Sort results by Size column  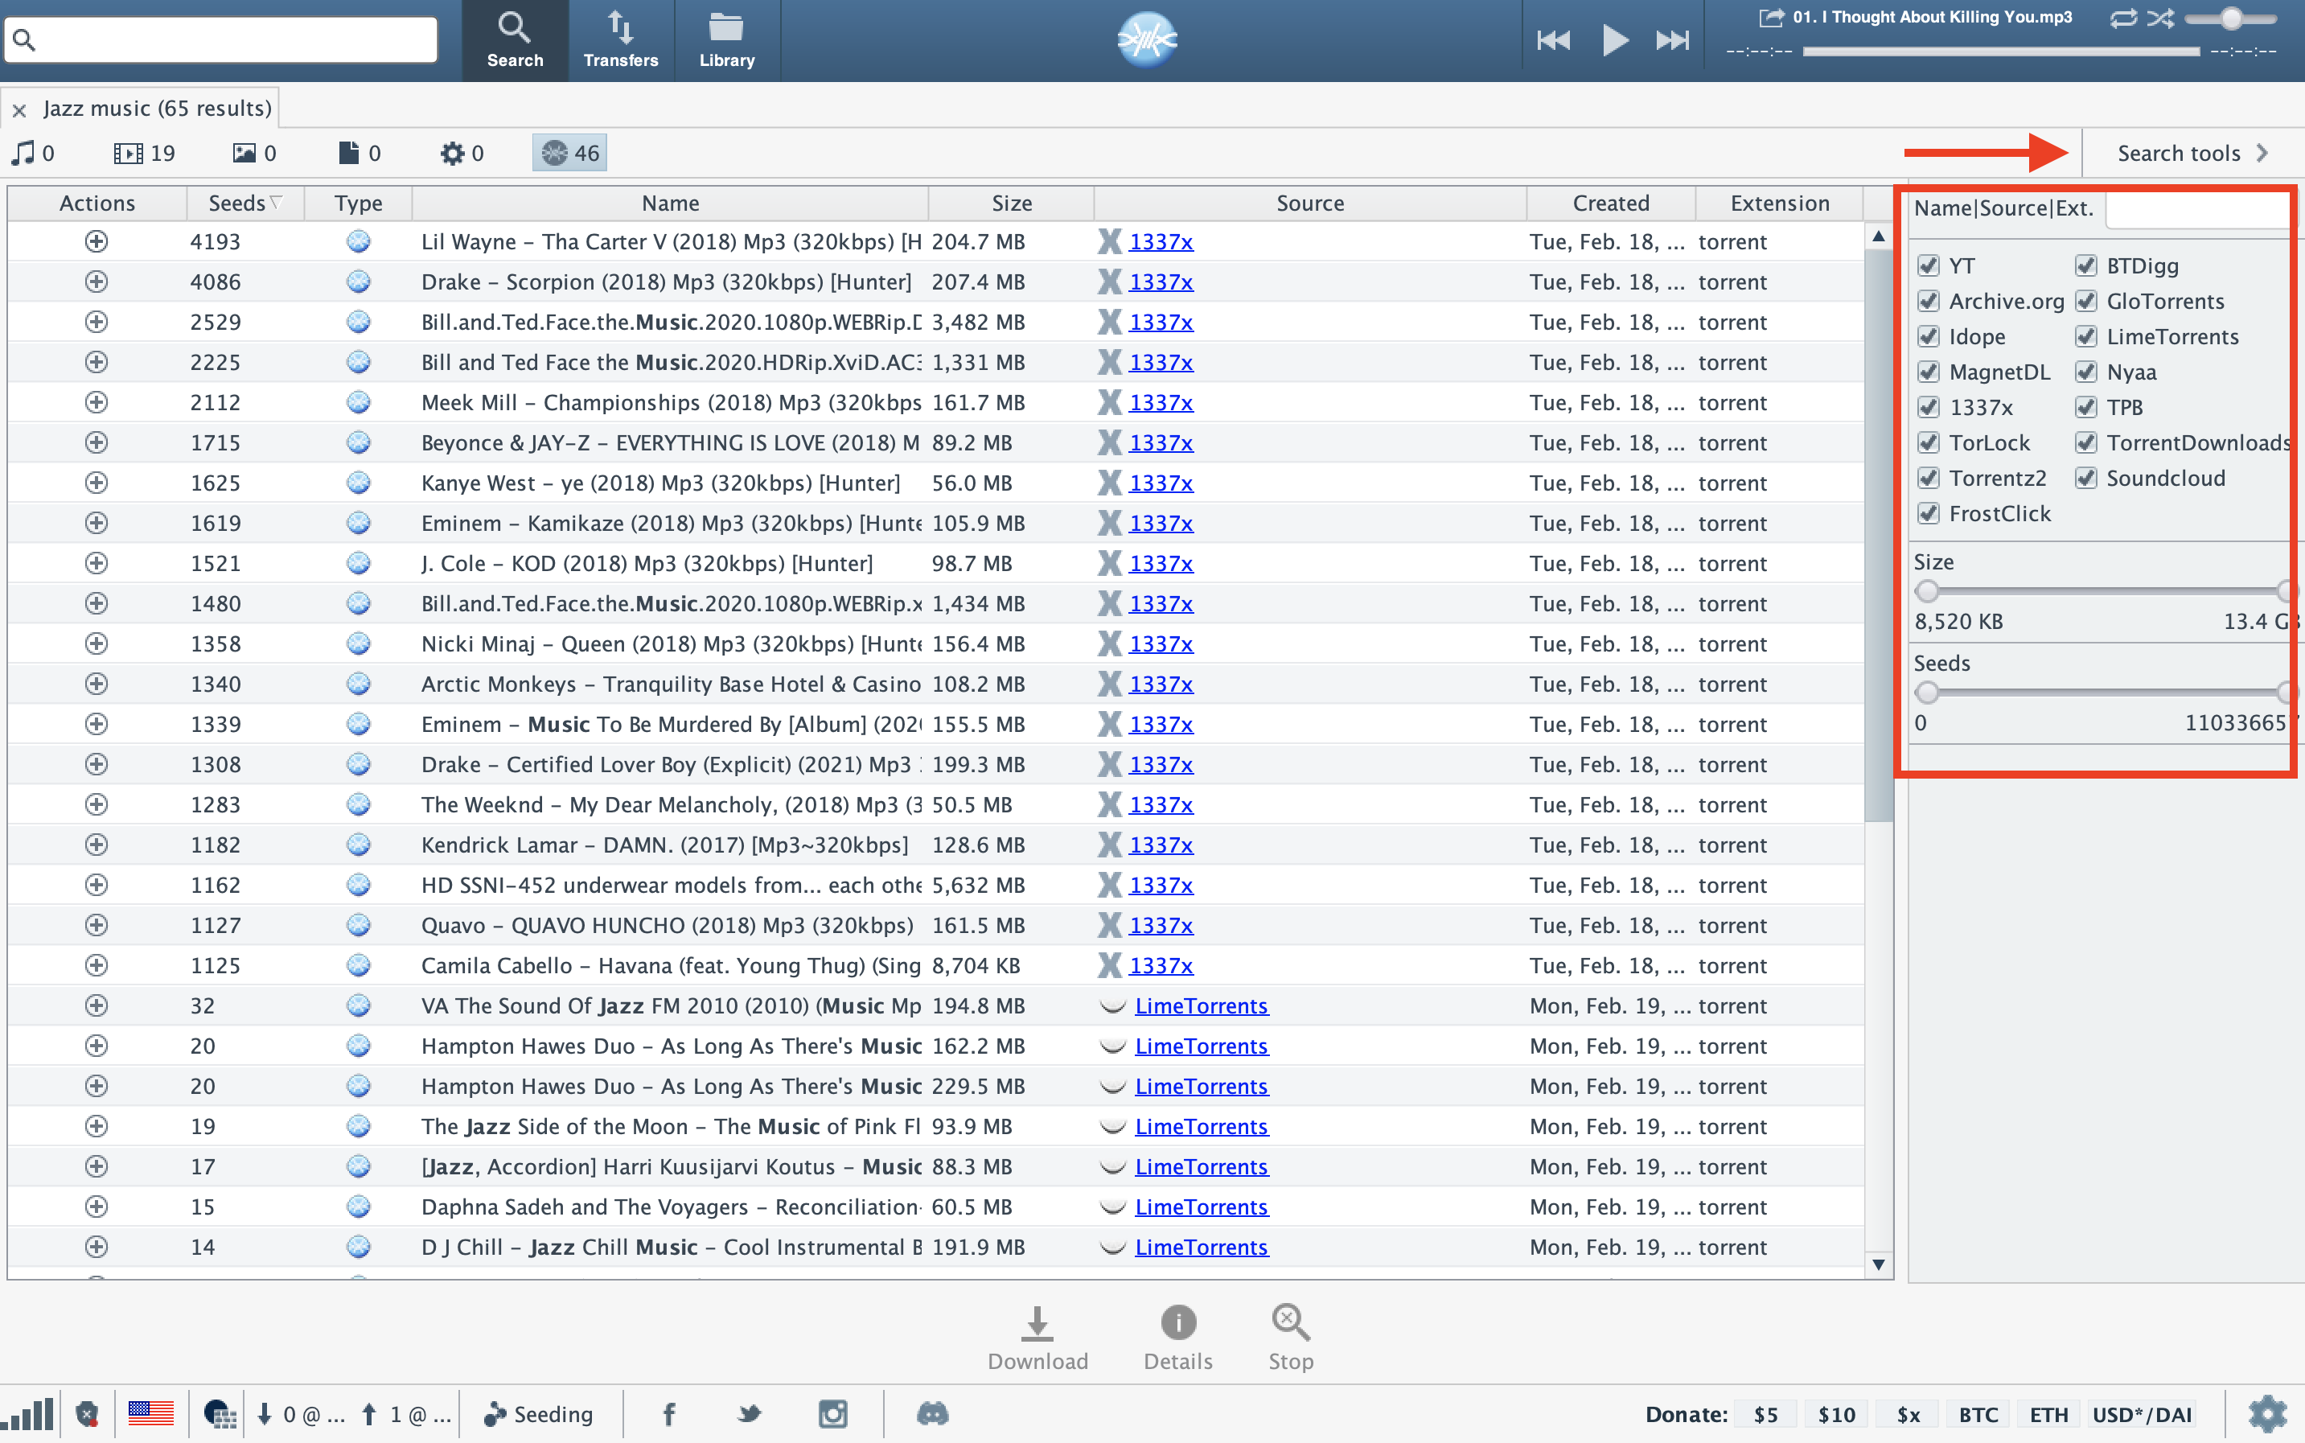click(x=1011, y=203)
